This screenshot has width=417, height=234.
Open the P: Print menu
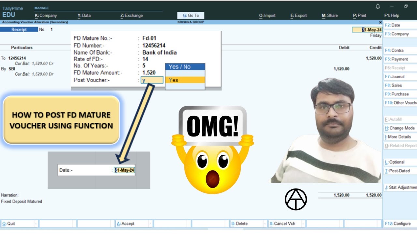(360, 15)
